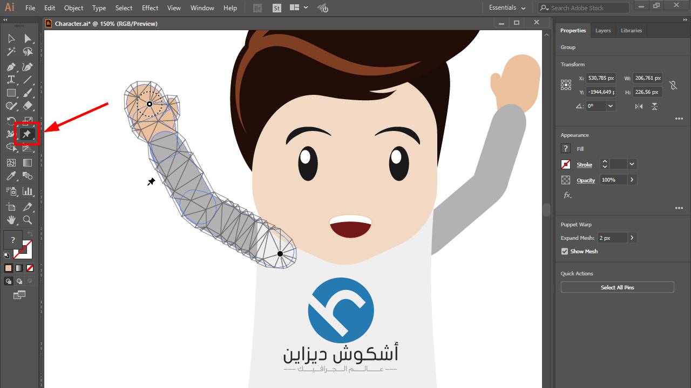Choose the Type tool
This screenshot has width=691, height=388.
[x=11, y=80]
